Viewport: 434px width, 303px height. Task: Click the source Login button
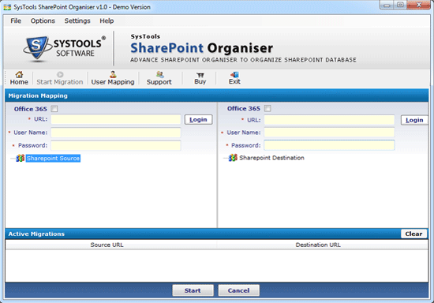coord(198,119)
